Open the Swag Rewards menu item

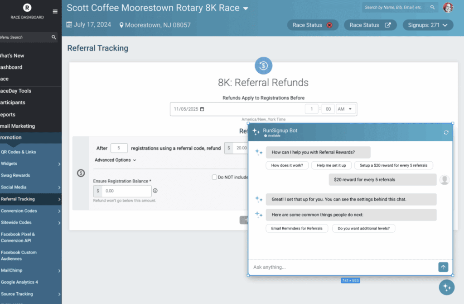tap(15, 175)
